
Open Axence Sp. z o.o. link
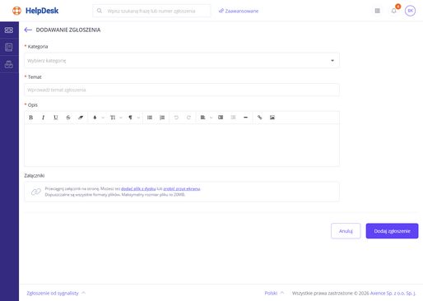tap(393, 293)
